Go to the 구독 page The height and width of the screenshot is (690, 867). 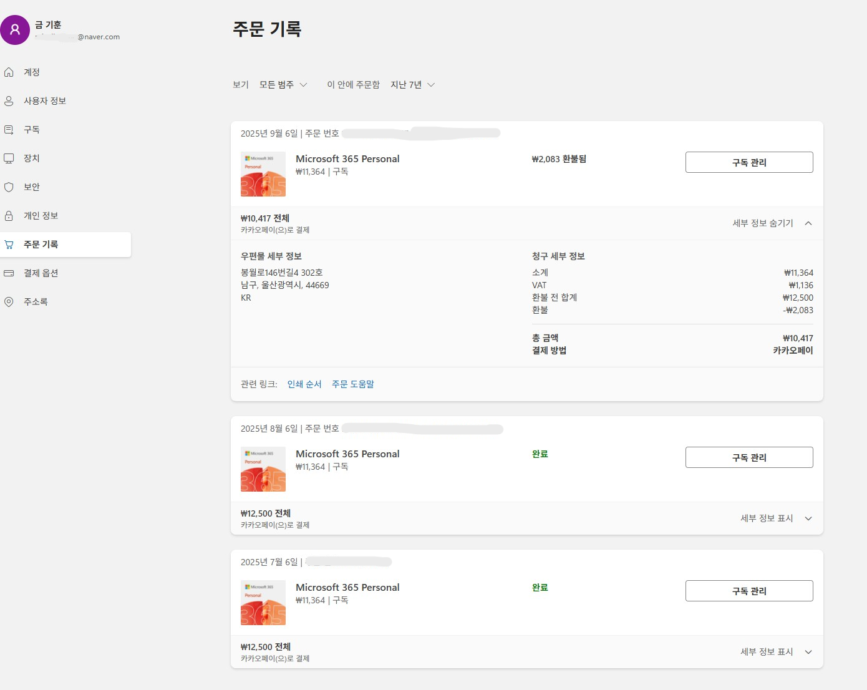65,130
